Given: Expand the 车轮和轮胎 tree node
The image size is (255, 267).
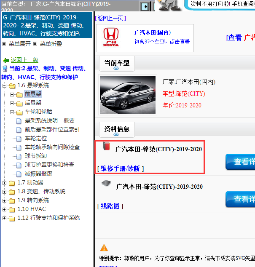Looking at the screenshot, I should click(12, 112).
